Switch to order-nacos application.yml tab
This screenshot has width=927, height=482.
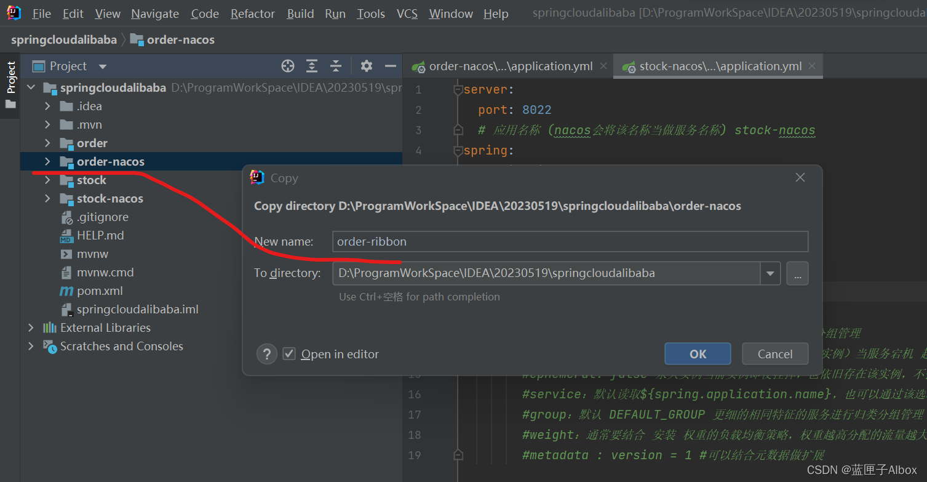(508, 66)
